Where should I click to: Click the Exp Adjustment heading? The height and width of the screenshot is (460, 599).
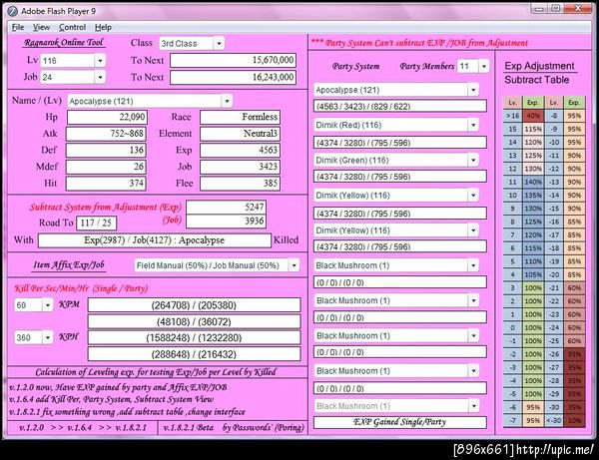coord(539,66)
